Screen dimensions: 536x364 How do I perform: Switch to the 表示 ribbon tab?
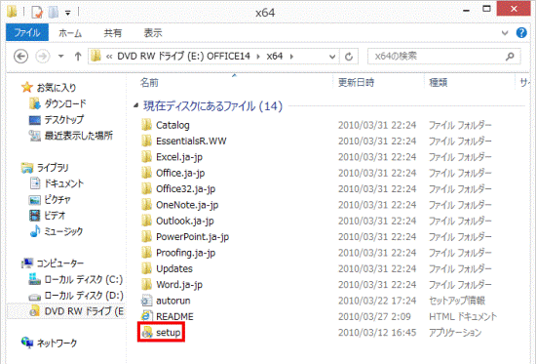pos(153,33)
